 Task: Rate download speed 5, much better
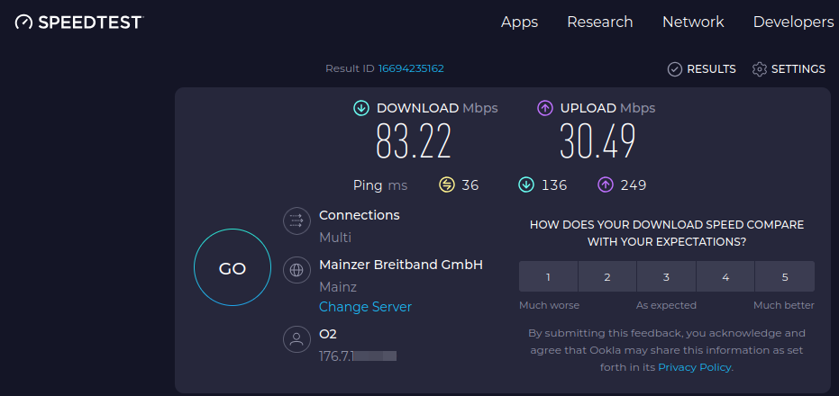[x=784, y=277]
